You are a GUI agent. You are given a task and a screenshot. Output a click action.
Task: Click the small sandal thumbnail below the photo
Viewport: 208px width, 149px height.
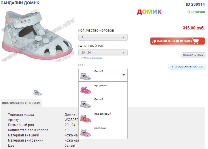[38, 91]
